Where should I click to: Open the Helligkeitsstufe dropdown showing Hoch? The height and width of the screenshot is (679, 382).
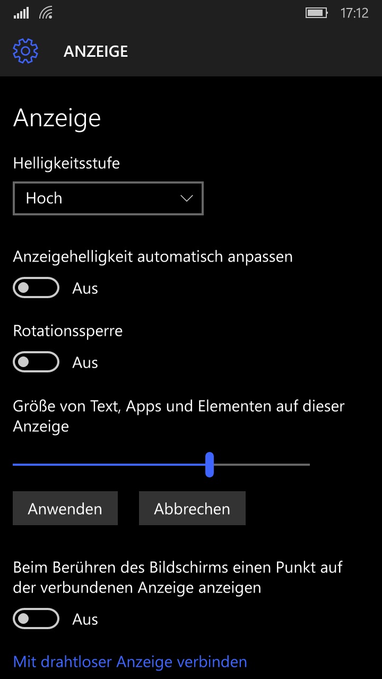click(108, 198)
